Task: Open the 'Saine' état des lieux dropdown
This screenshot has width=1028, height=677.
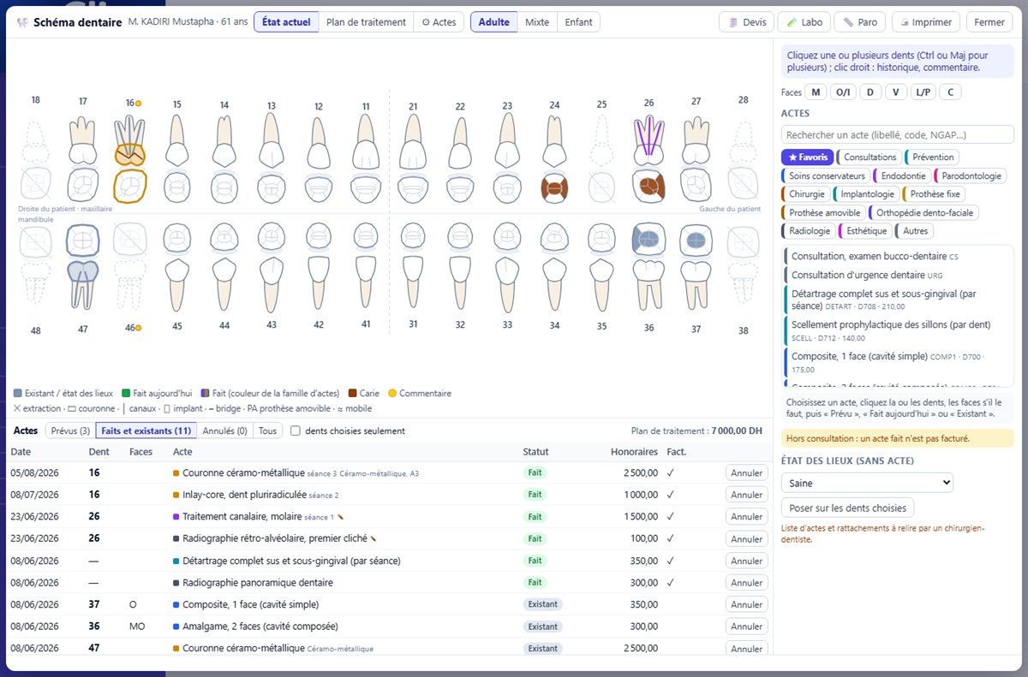Action: click(x=867, y=483)
